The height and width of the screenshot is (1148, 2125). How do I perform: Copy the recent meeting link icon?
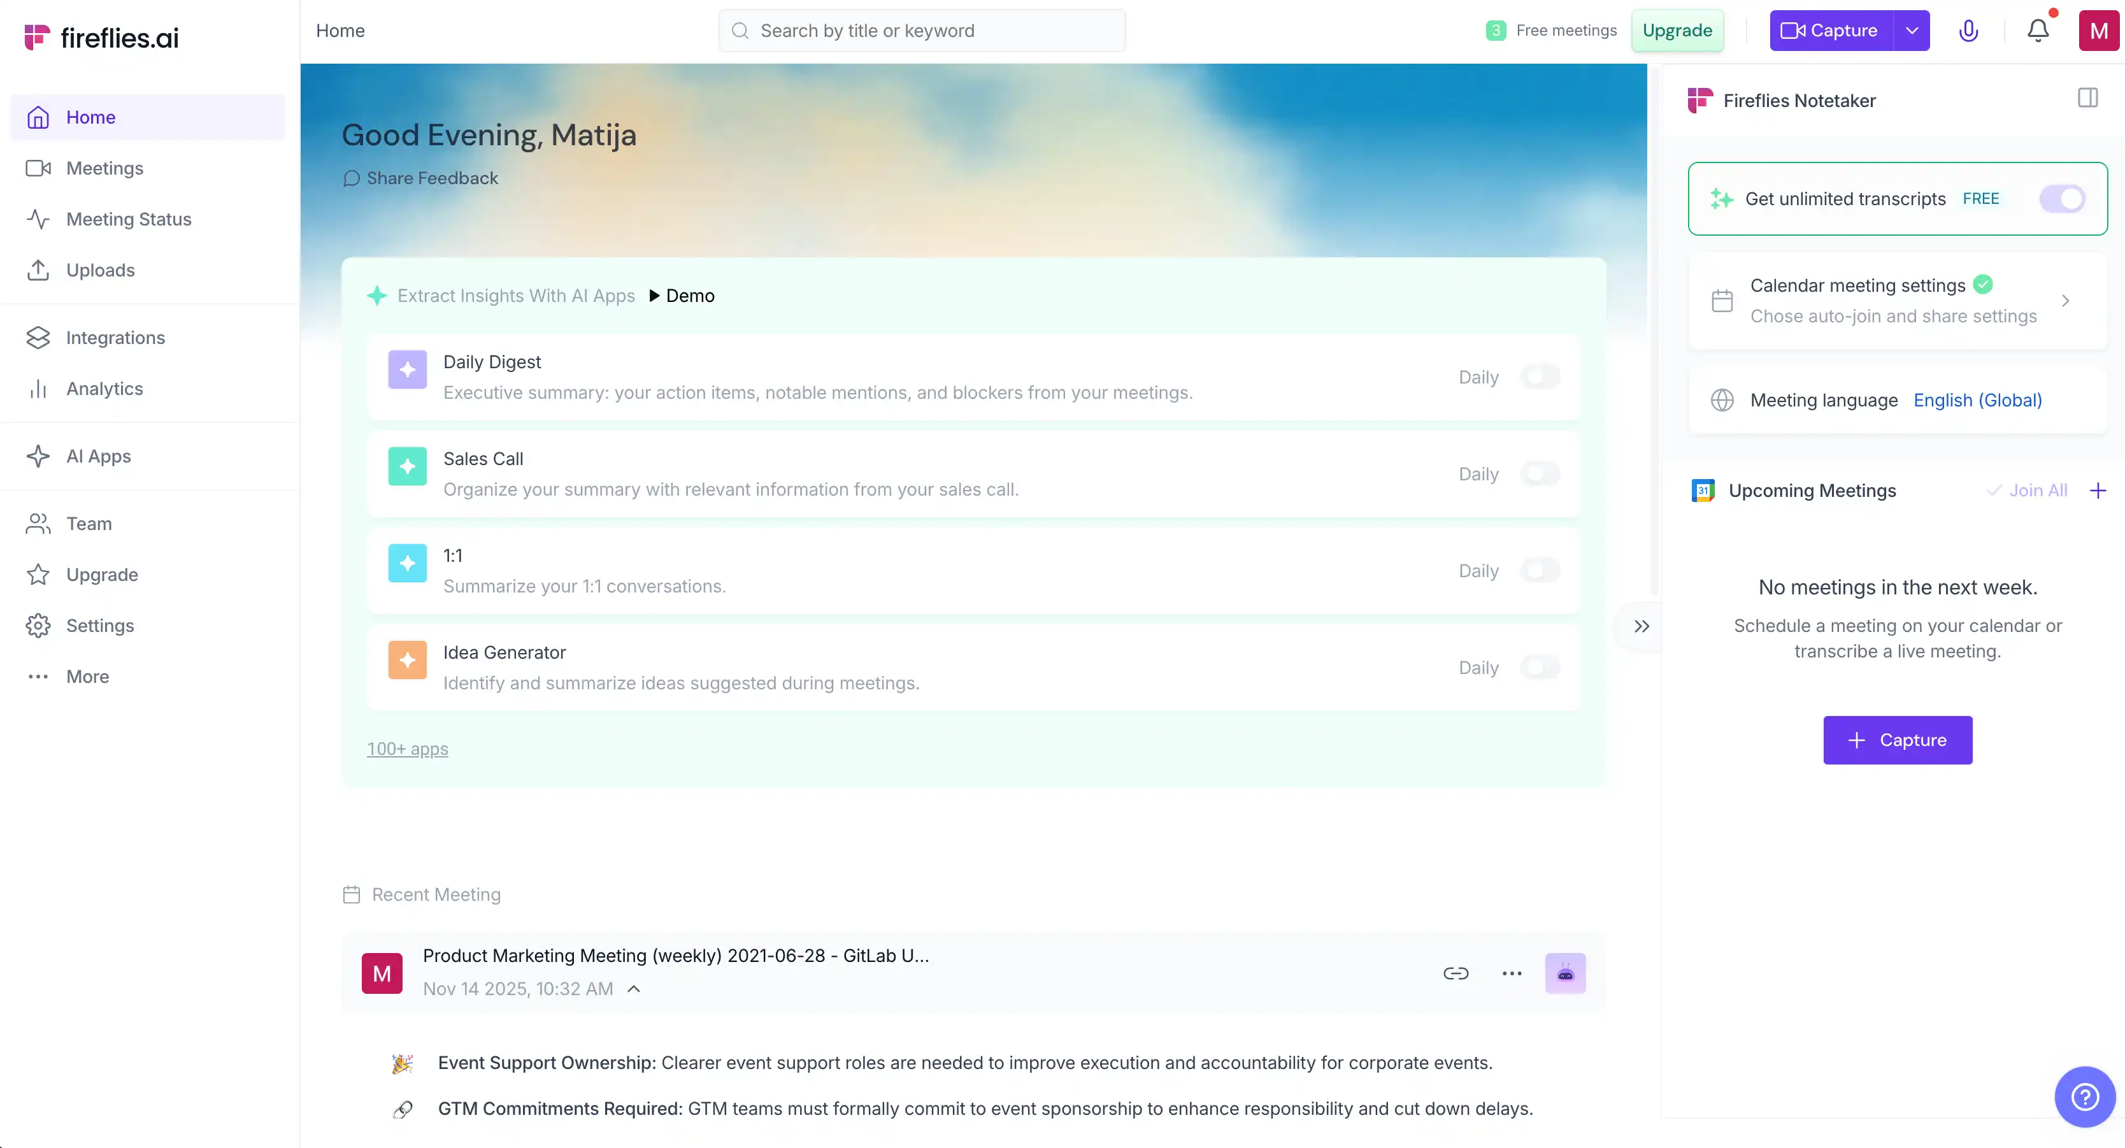pos(1455,973)
